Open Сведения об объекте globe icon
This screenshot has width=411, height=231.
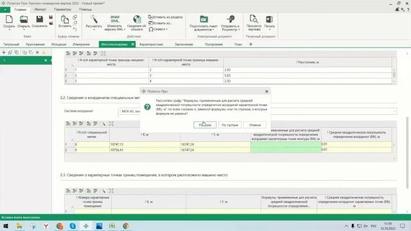pos(137,19)
